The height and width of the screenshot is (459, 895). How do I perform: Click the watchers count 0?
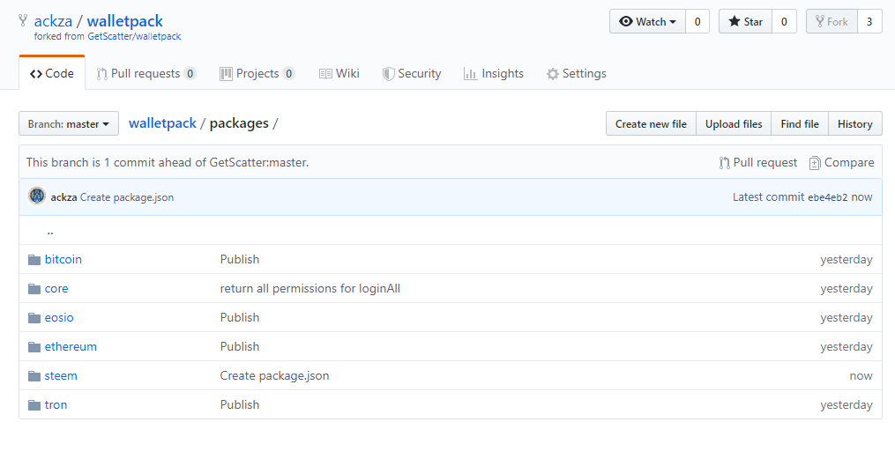pyautogui.click(x=697, y=22)
